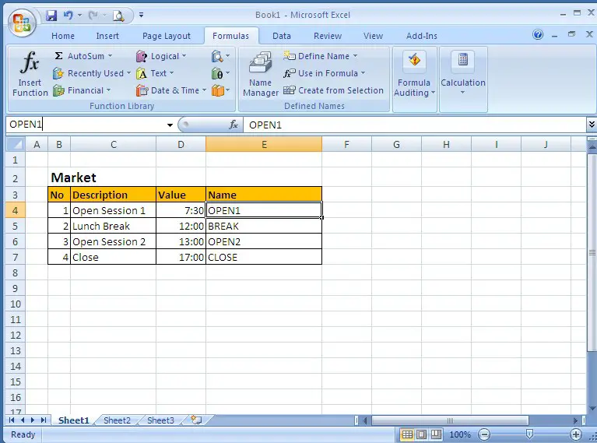The height and width of the screenshot is (443, 597).
Task: Open the Text functions list
Action: 155,73
